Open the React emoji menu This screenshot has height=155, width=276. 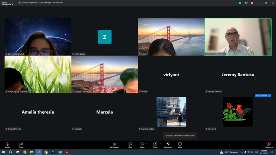click(142, 145)
